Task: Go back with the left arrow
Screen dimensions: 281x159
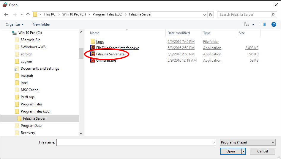Action: coord(6,15)
